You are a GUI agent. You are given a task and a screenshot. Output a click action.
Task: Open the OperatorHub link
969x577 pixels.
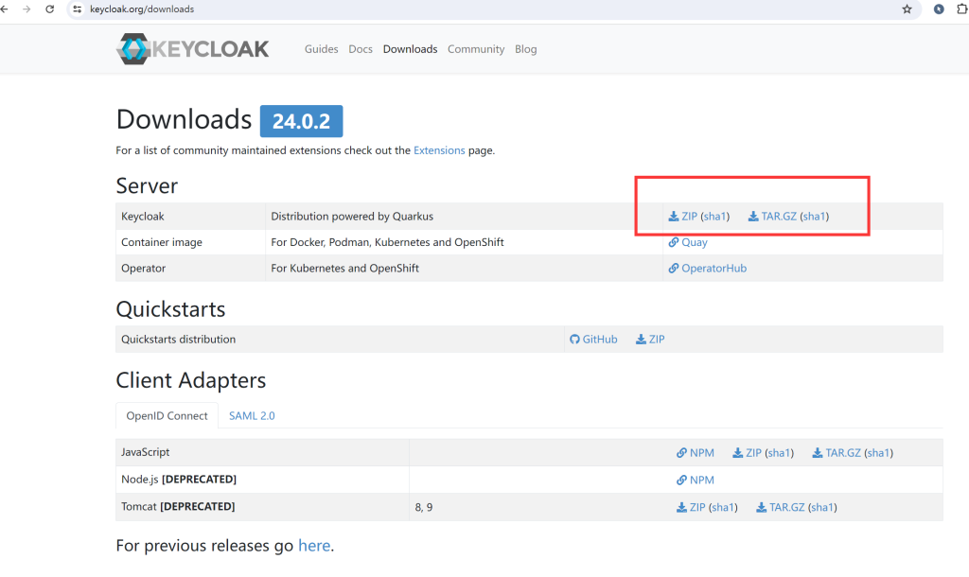click(708, 268)
